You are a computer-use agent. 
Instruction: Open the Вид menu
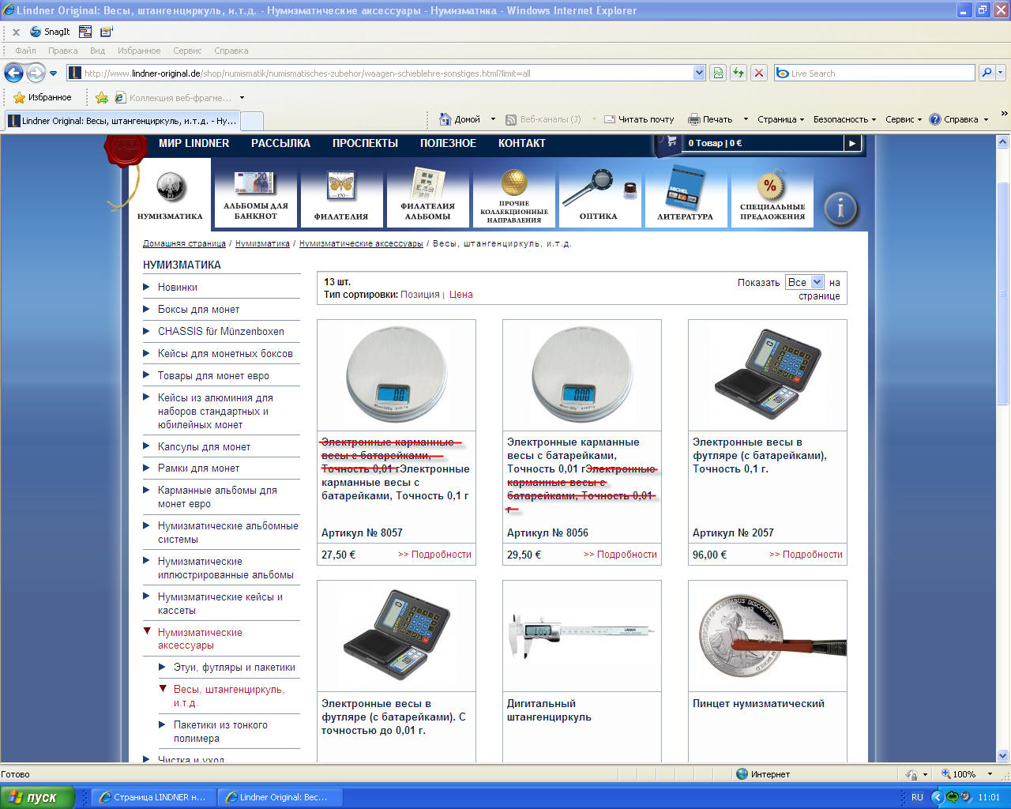point(97,51)
